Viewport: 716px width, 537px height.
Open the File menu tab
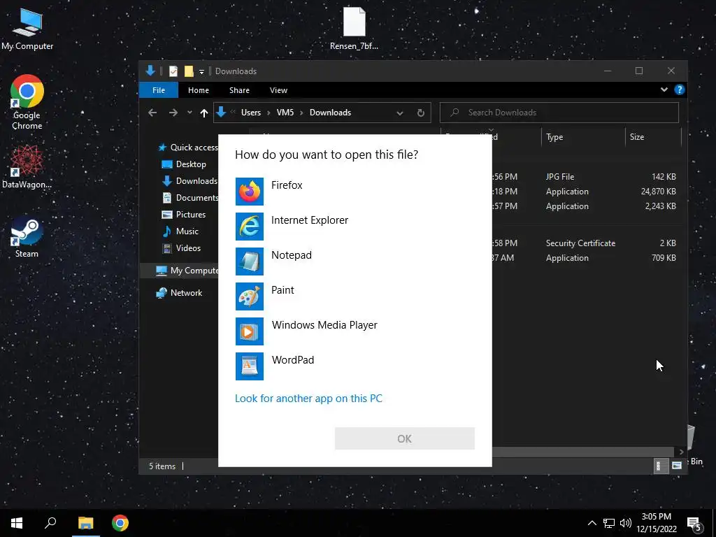click(x=159, y=90)
